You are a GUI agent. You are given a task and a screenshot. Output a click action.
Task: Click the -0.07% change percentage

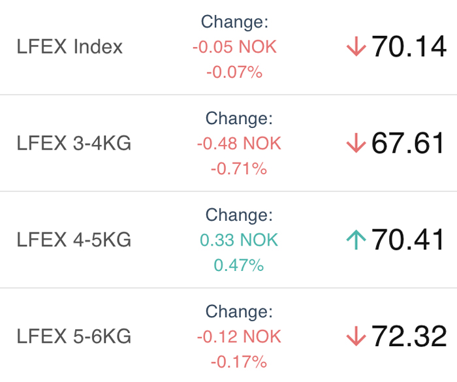pyautogui.click(x=234, y=72)
